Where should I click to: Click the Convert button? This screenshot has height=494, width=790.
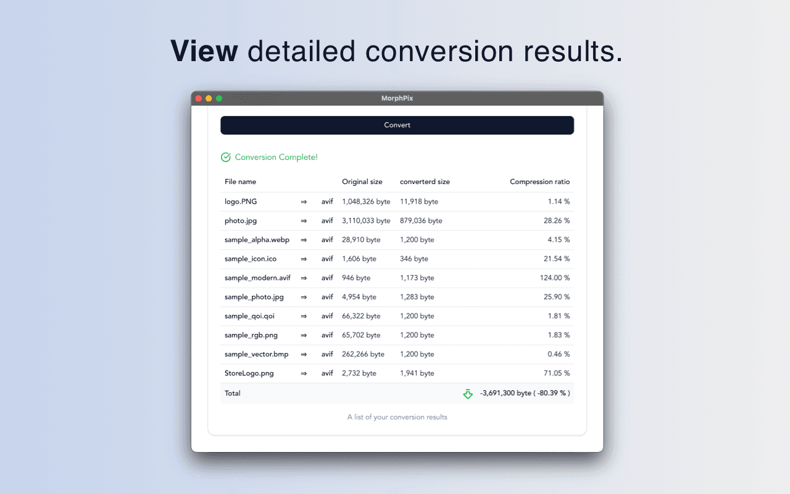pyautogui.click(x=397, y=125)
